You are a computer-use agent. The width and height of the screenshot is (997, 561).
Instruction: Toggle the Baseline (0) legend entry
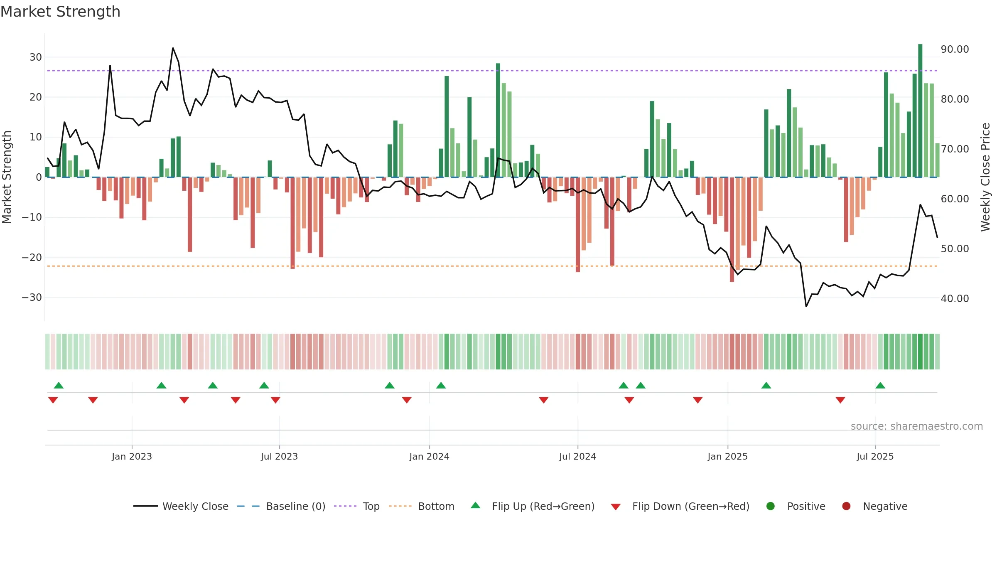tap(281, 506)
